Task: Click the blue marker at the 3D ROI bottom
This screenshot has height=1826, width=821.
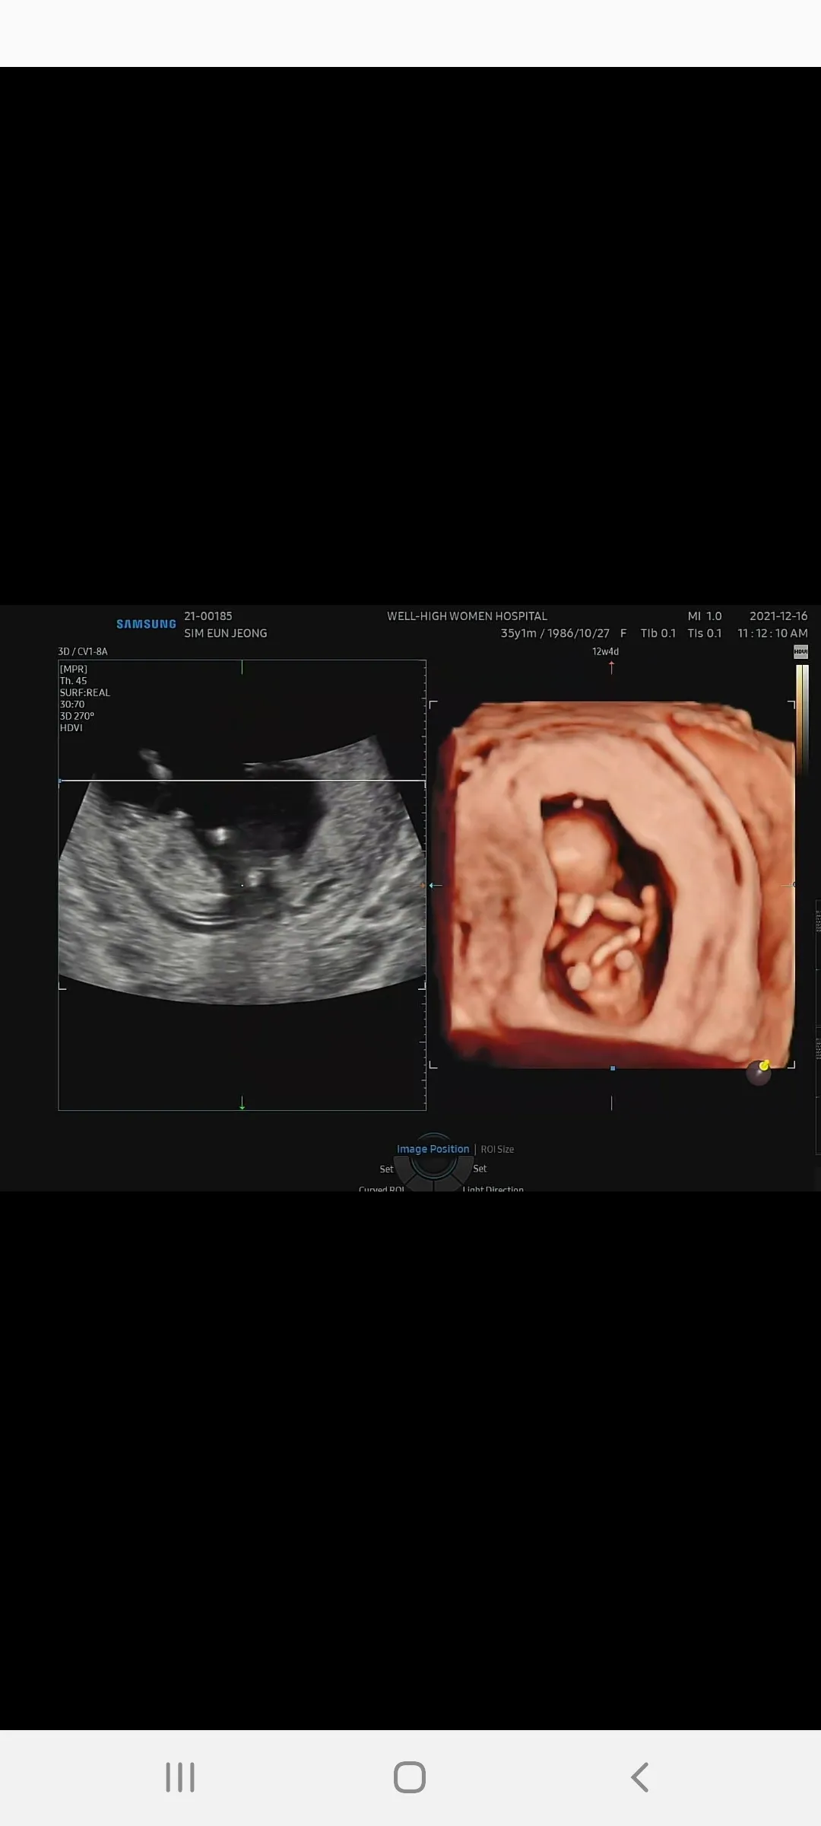Action: [613, 1068]
